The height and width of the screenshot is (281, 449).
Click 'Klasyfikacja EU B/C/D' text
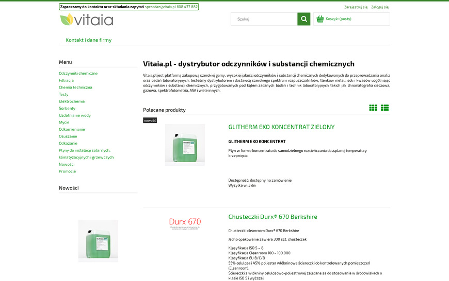(247, 258)
